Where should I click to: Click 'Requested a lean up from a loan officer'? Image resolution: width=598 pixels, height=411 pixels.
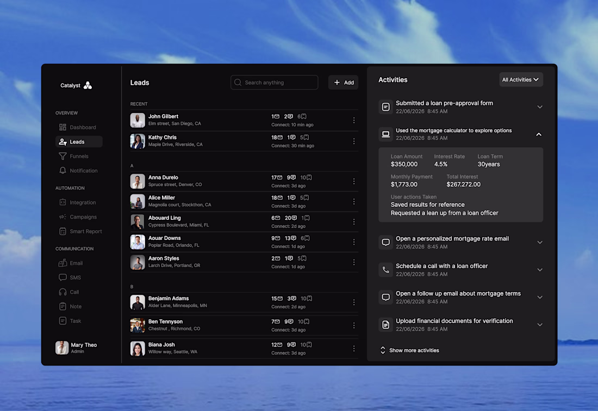pos(444,213)
